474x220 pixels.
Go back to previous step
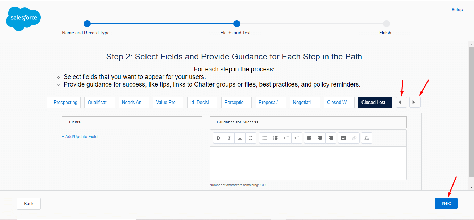[x=28, y=204]
